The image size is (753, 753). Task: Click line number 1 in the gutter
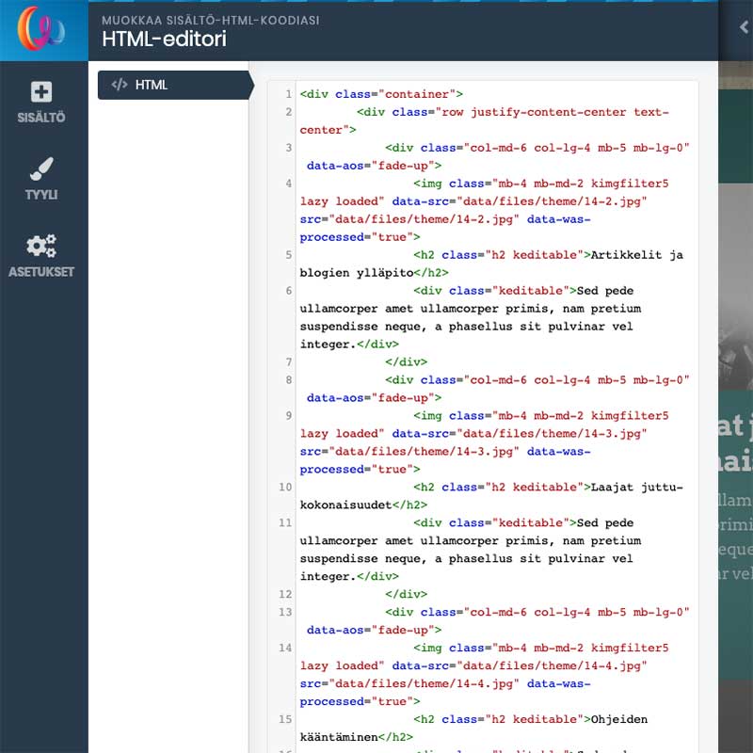pyautogui.click(x=287, y=94)
